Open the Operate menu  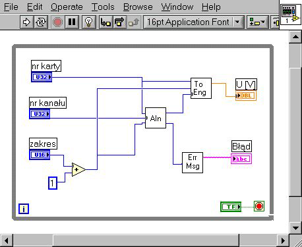pos(67,7)
